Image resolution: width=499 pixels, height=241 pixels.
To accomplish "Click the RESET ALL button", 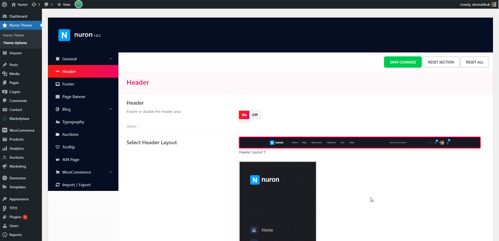I will click(475, 62).
